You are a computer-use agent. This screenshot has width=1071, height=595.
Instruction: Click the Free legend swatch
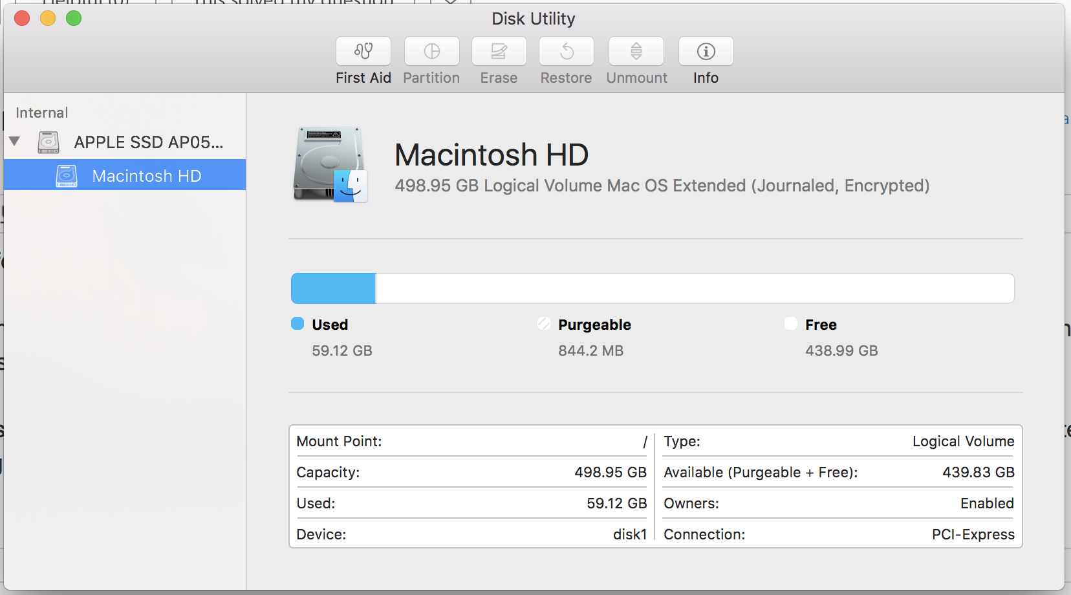pos(791,323)
